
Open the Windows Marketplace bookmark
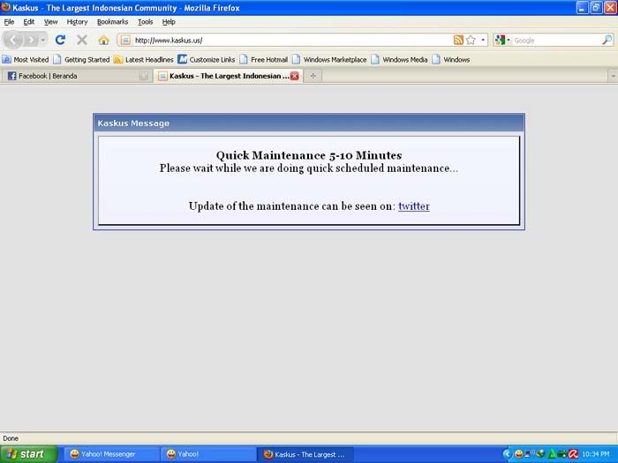click(x=329, y=59)
